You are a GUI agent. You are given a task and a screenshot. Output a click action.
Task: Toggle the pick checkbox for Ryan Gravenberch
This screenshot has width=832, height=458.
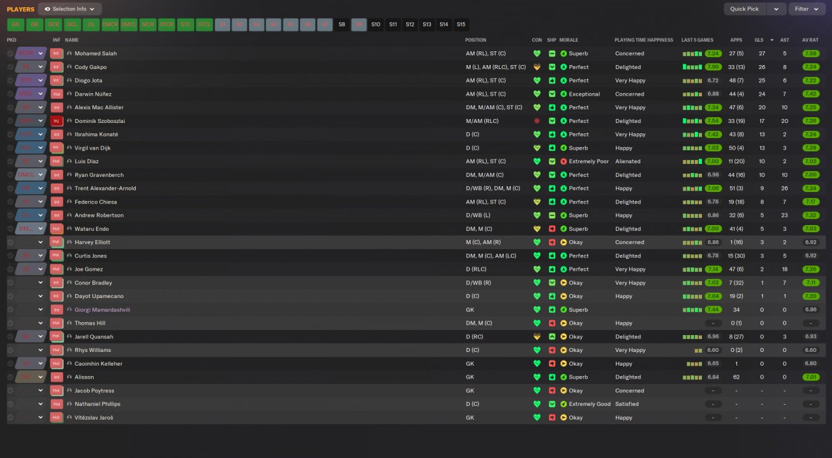click(x=10, y=175)
